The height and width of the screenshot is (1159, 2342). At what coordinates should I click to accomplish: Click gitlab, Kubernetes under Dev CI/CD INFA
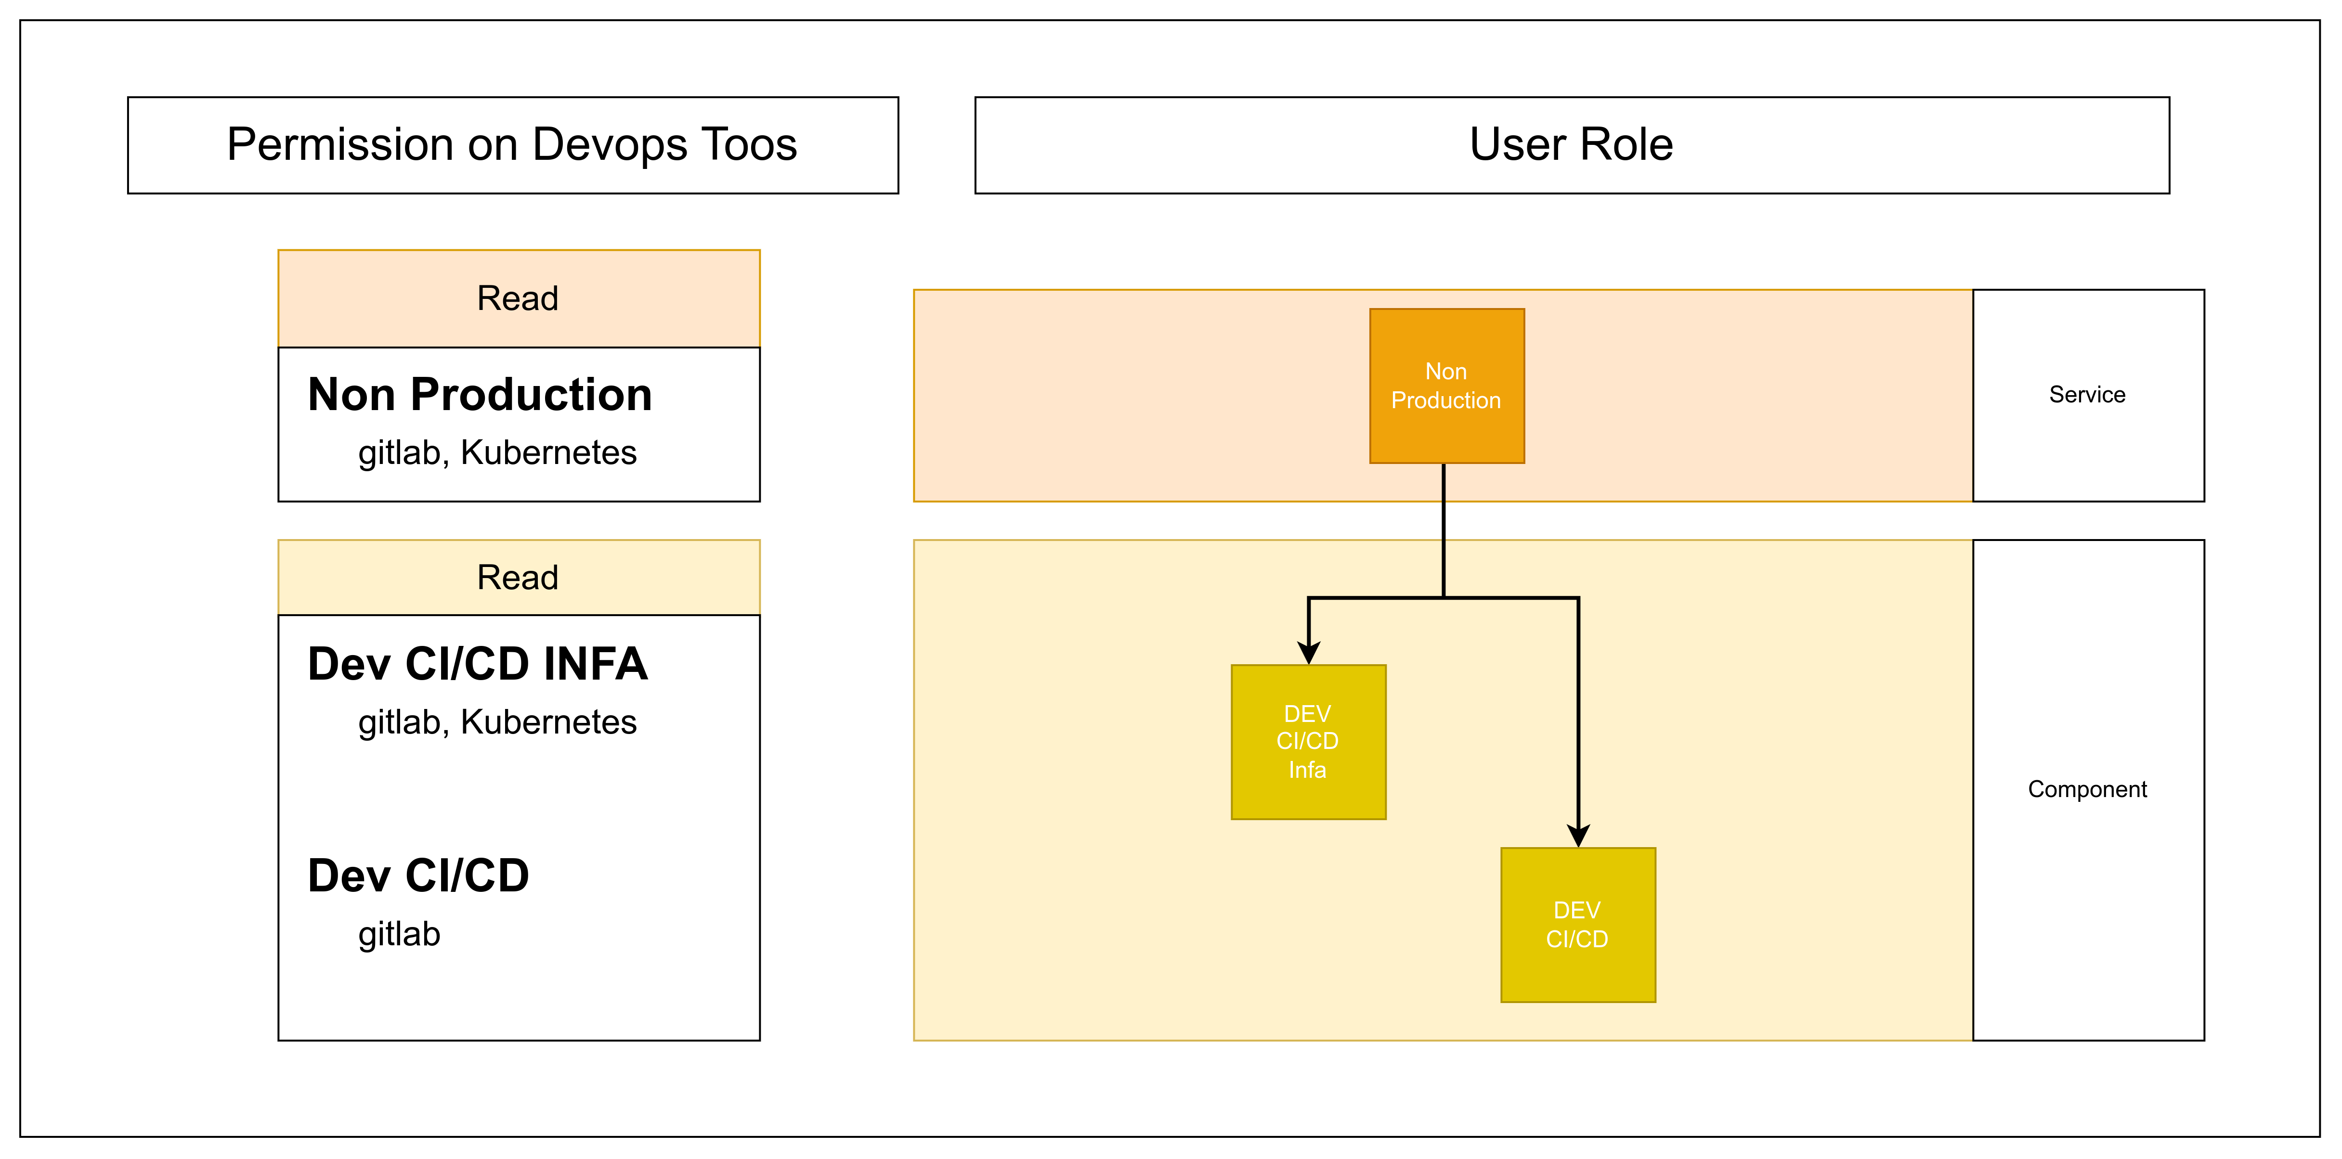pos(497,722)
